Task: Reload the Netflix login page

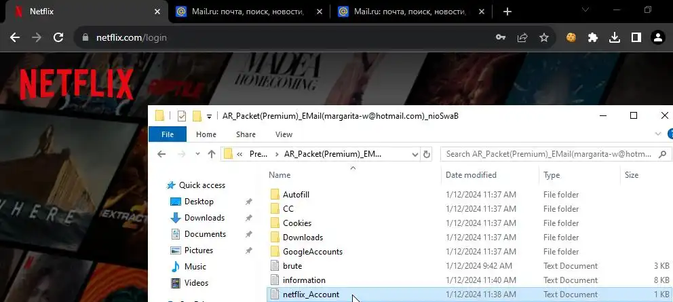Action: (x=58, y=38)
